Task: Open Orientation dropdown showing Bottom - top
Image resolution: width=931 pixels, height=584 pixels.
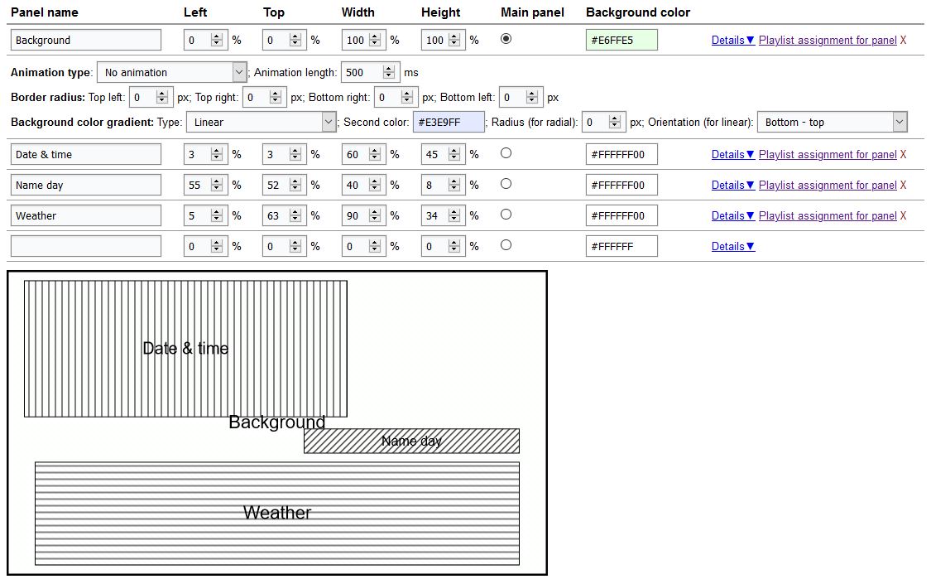Action: pos(832,122)
